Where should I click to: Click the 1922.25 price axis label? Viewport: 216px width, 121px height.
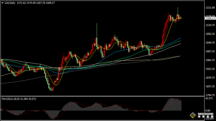point(210,69)
